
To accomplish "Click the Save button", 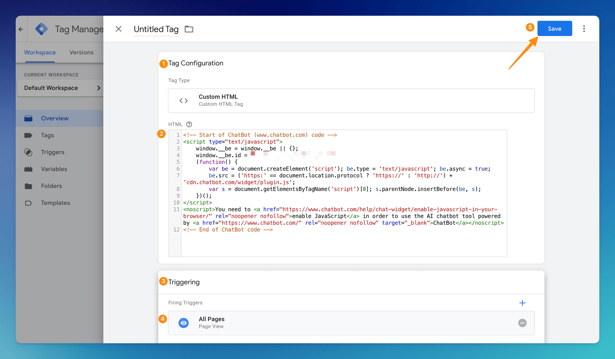I will point(554,29).
